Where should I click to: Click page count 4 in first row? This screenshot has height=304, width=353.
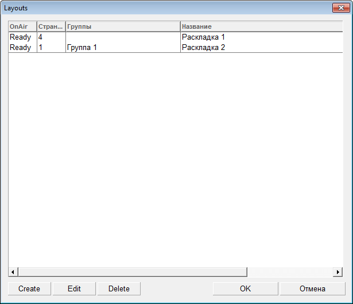[x=41, y=37]
